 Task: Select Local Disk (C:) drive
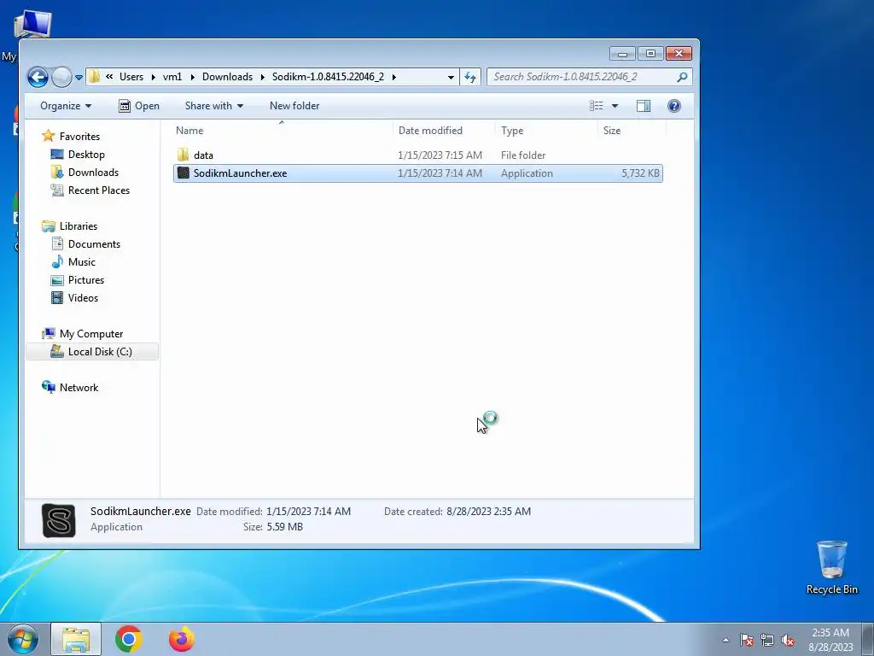[x=100, y=351]
